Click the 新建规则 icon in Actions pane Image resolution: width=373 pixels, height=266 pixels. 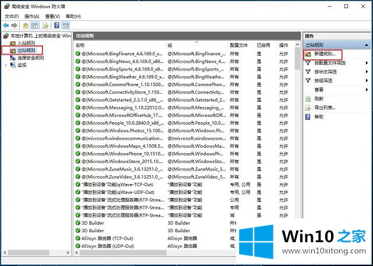point(308,54)
